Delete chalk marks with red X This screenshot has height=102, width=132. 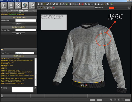[x=54, y=8]
